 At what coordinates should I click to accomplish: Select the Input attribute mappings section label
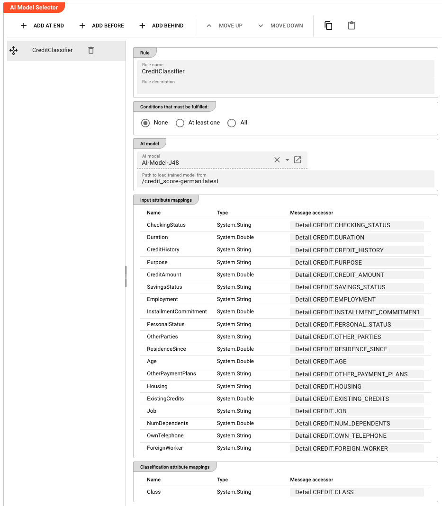click(x=166, y=200)
